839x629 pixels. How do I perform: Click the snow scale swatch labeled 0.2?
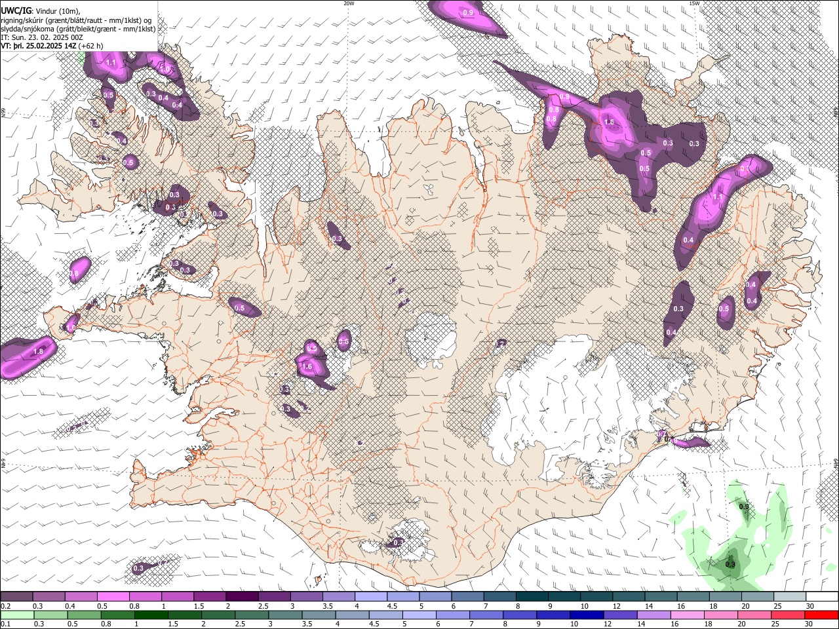click(x=16, y=597)
